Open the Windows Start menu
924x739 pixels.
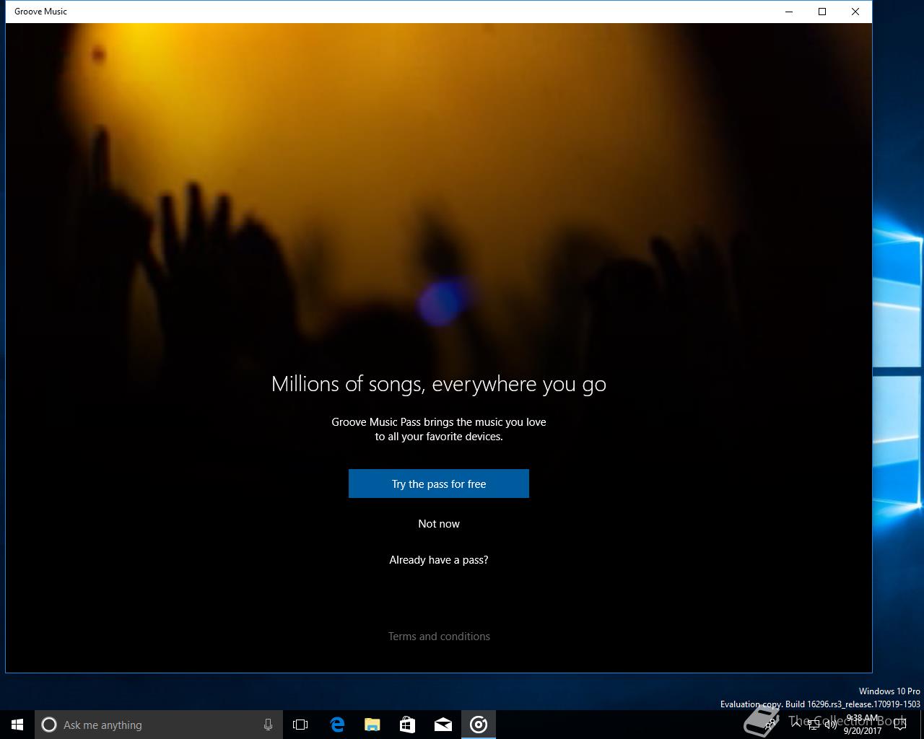(17, 725)
